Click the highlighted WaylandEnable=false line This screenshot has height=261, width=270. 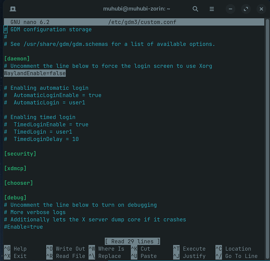pos(35,73)
